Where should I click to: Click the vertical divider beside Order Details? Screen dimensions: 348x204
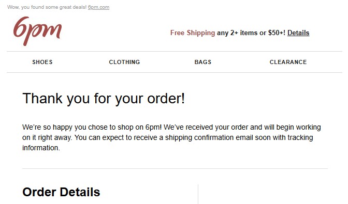click(x=198, y=194)
